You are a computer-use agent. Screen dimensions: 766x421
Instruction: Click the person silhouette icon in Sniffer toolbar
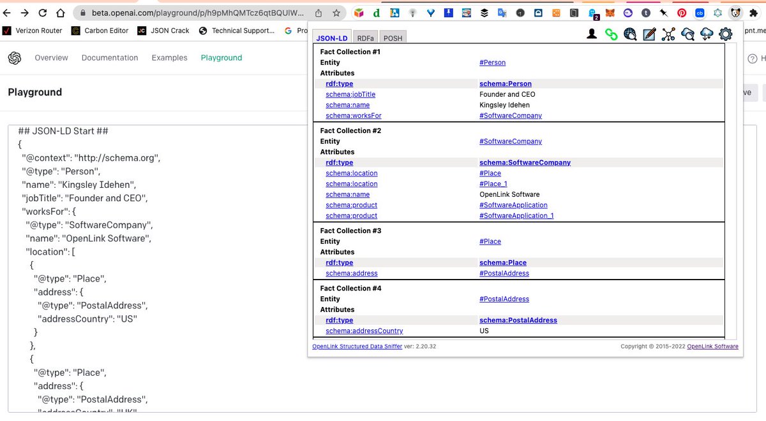click(x=592, y=34)
